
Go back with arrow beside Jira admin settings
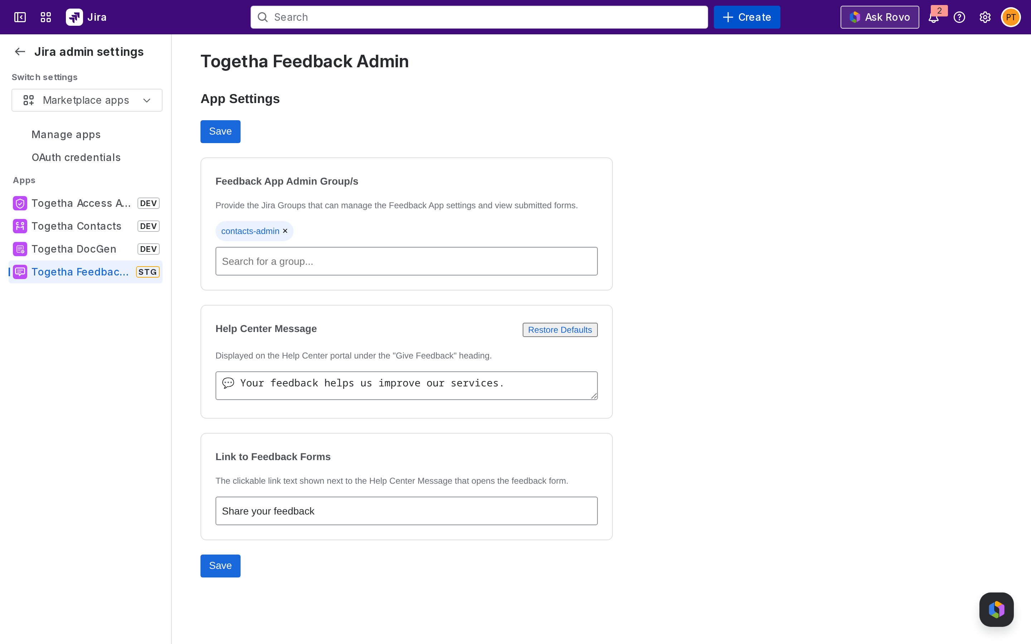coord(20,52)
